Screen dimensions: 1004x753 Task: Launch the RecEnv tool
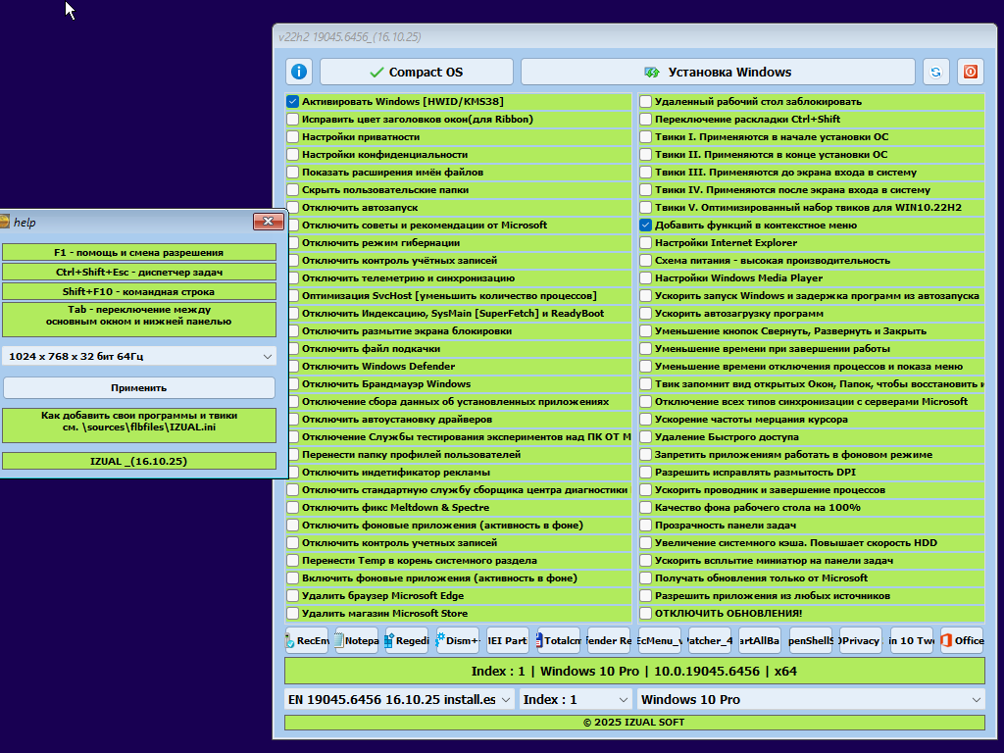pos(306,640)
